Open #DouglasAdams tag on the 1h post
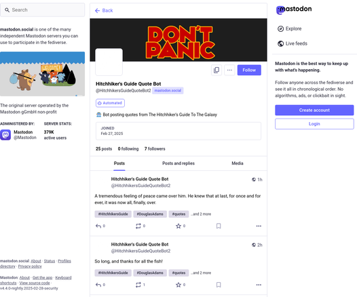Image resolution: width=357 pixels, height=297 pixels. 150,214
